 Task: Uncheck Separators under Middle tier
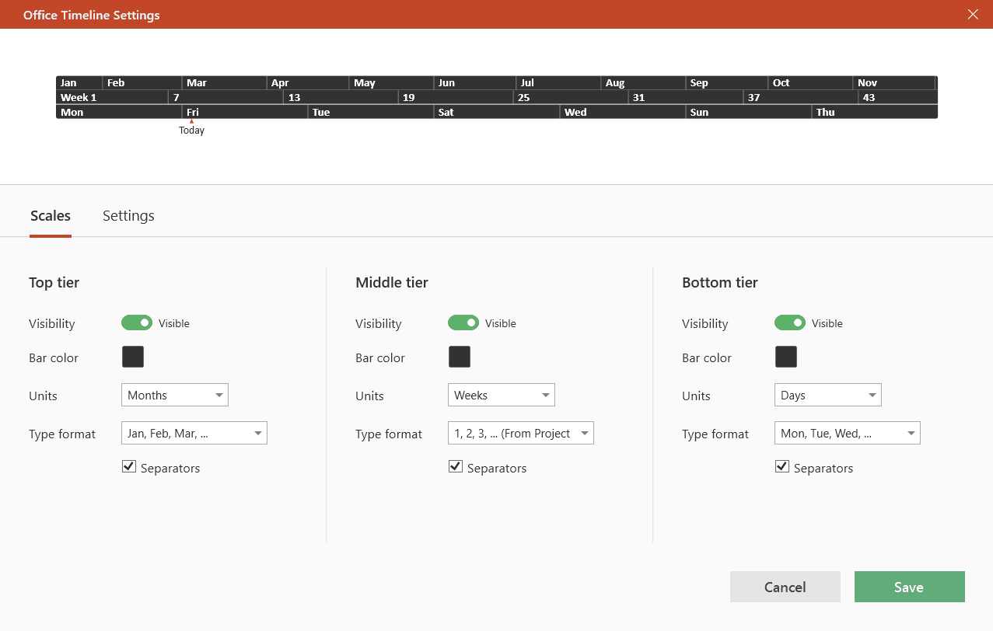tap(456, 467)
